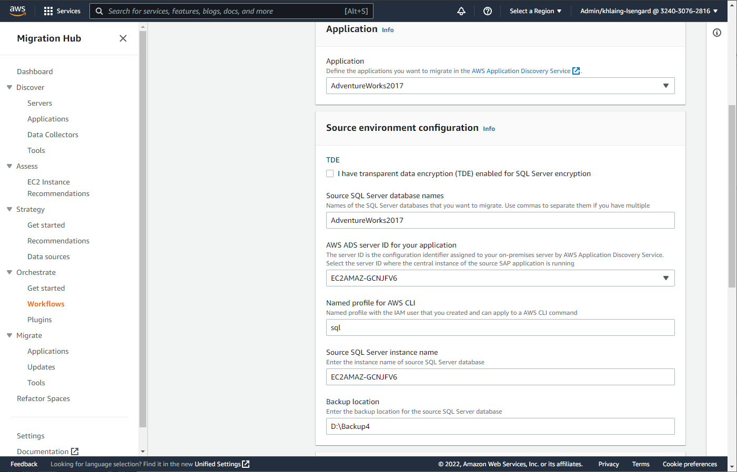Open the Services grid menu
This screenshot has height=472, width=737.
(48, 11)
